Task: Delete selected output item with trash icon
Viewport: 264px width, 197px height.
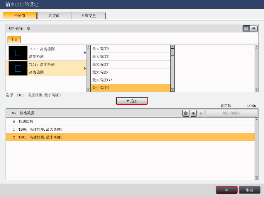Action: (x=186, y=113)
